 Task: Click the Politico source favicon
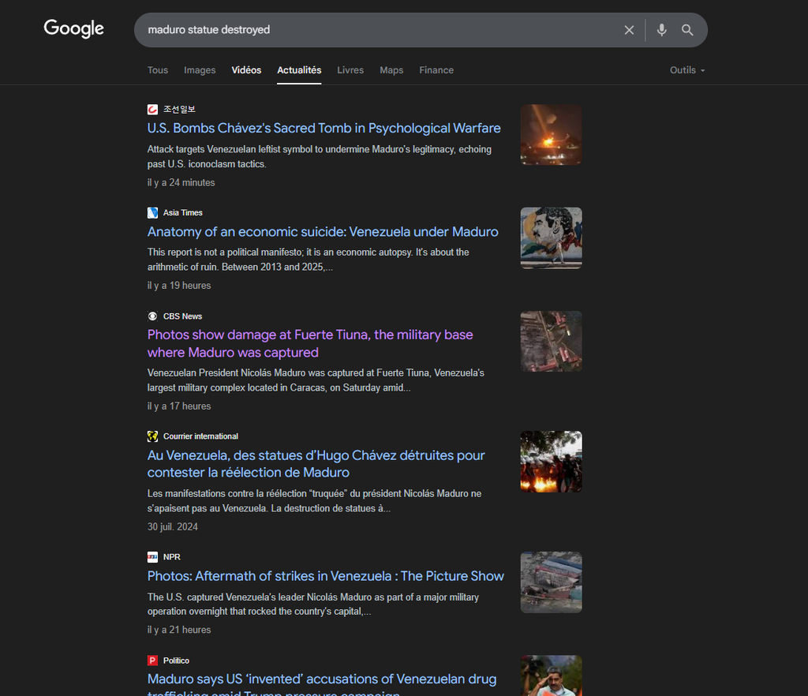153,660
